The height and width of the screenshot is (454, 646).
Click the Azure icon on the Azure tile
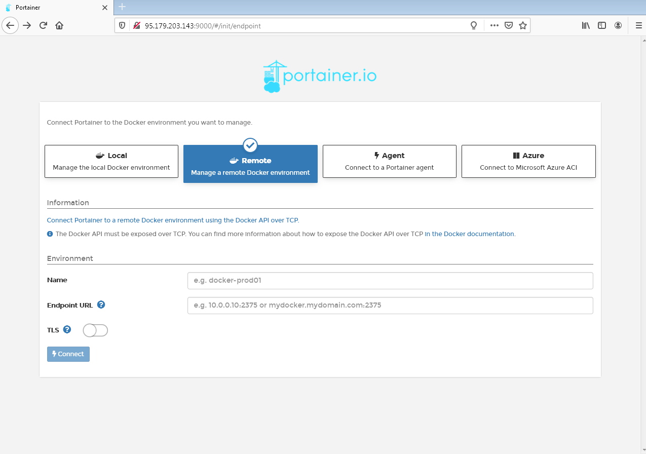(x=516, y=155)
